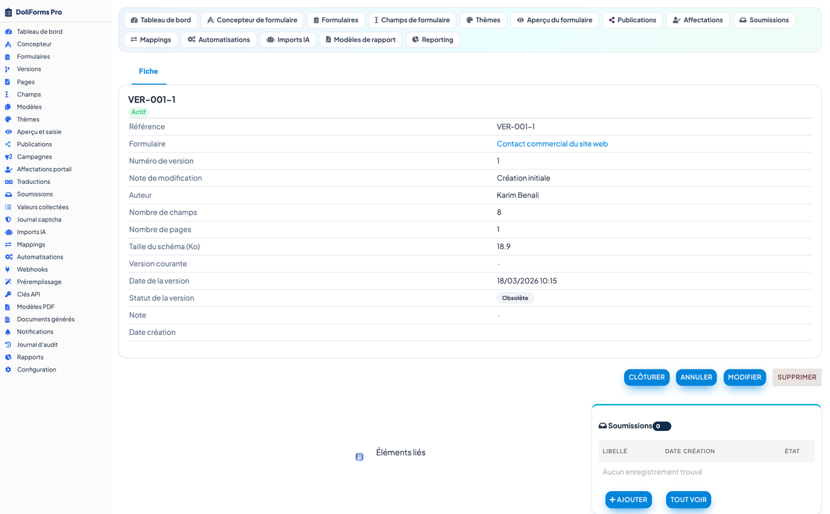Click the Versions branch icon in sidebar
Screen dimensions: 830x514
(x=8, y=69)
